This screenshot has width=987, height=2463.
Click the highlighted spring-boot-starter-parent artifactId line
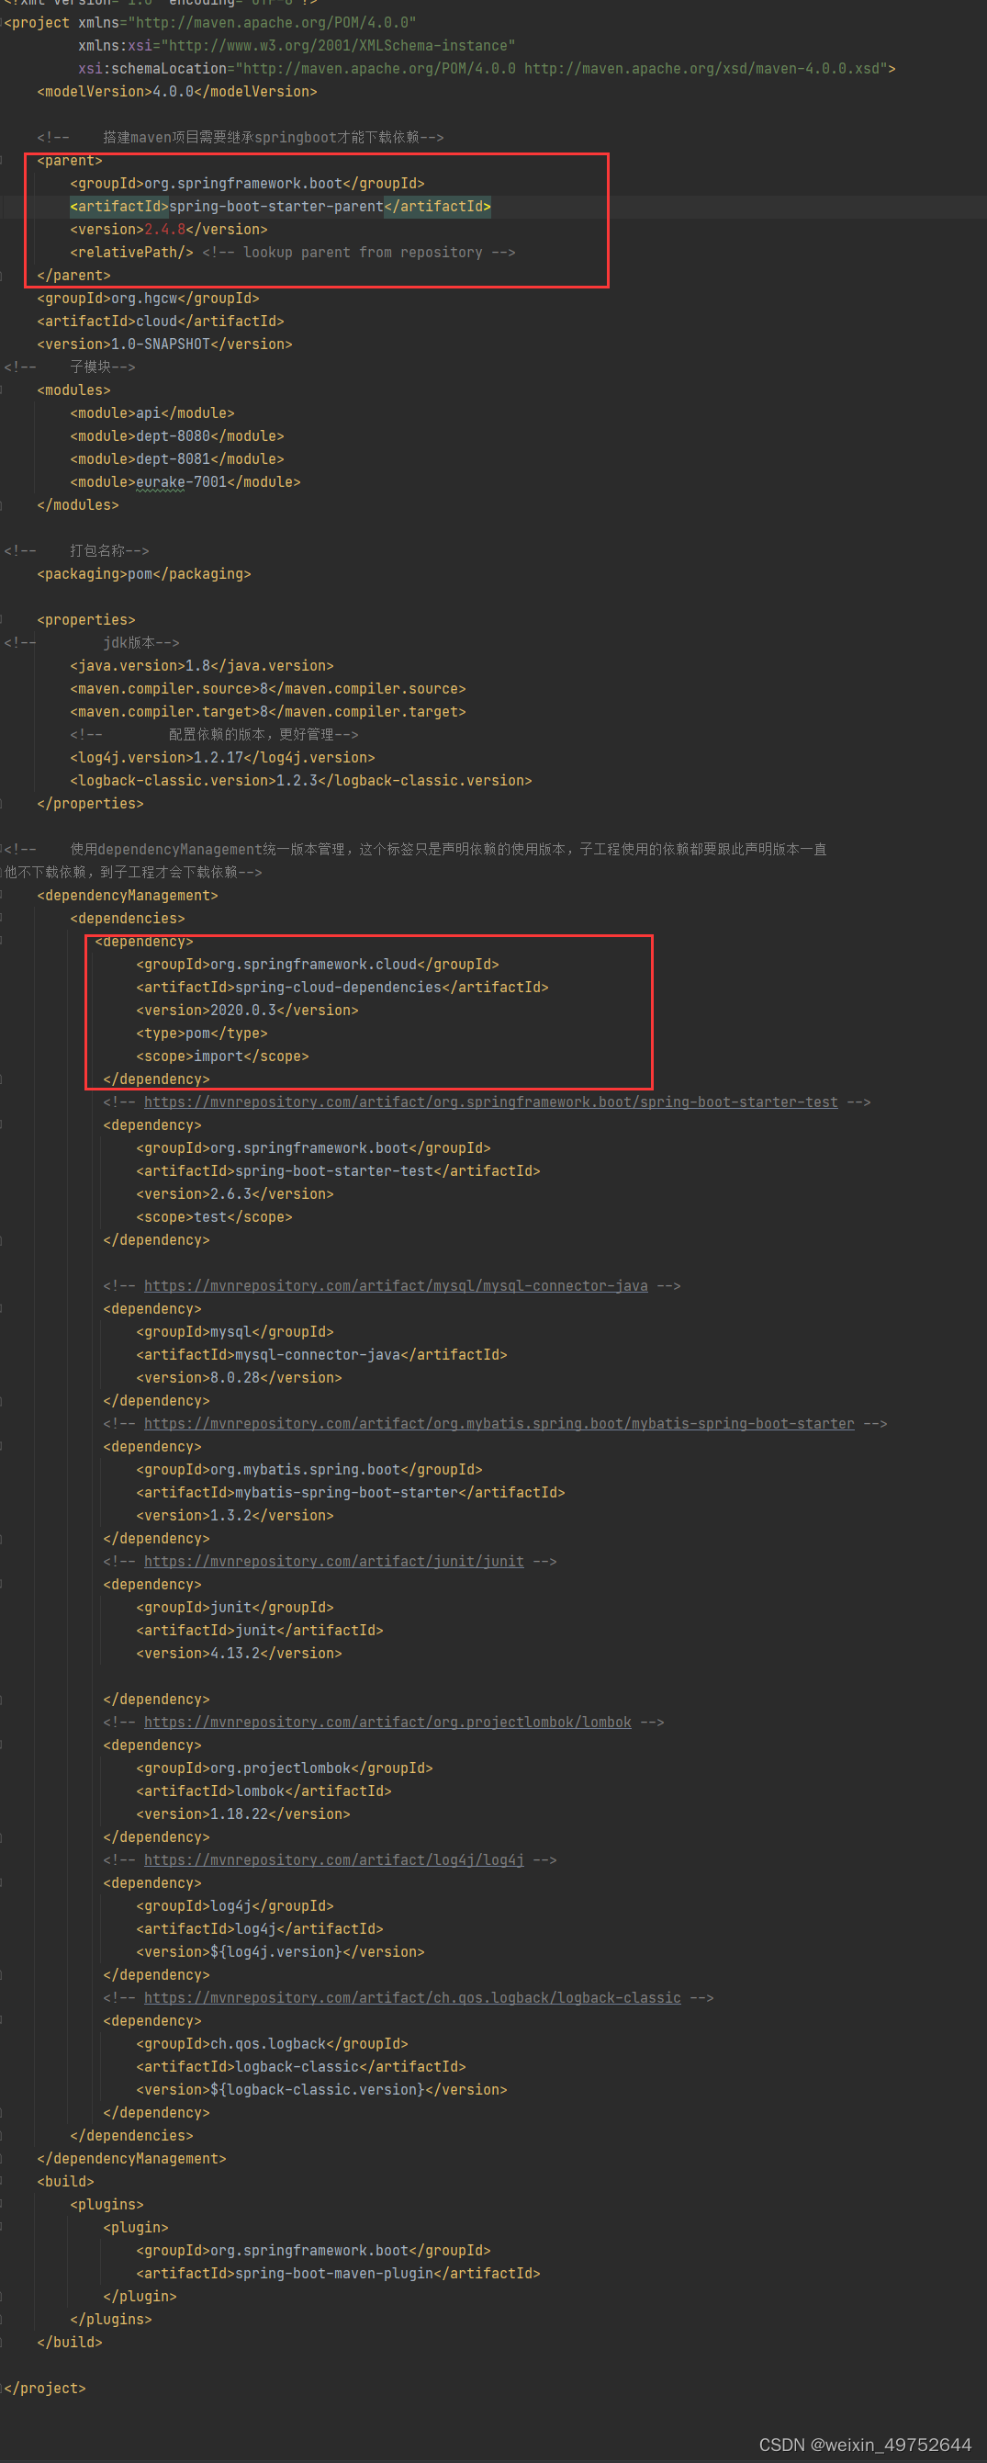point(280,207)
